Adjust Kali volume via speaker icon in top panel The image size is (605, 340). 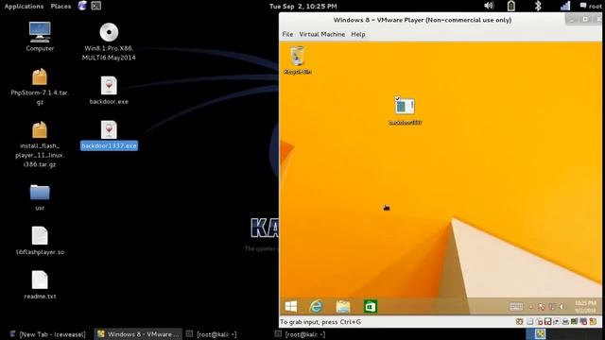click(489, 6)
